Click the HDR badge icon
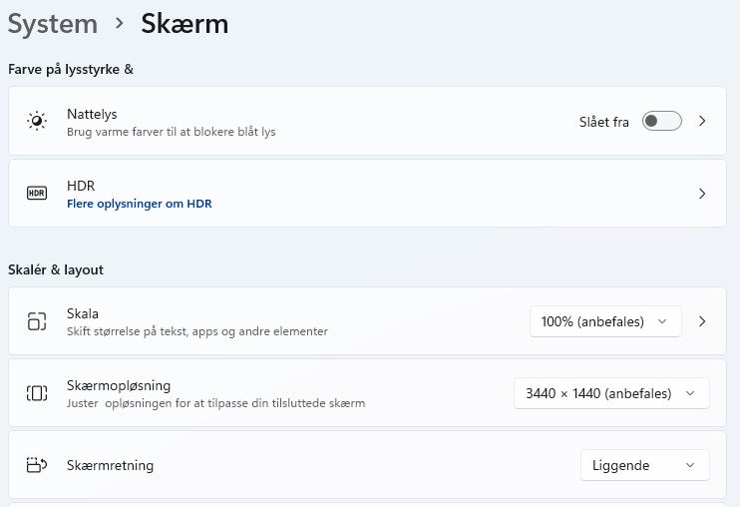This screenshot has height=507, width=740. [37, 193]
